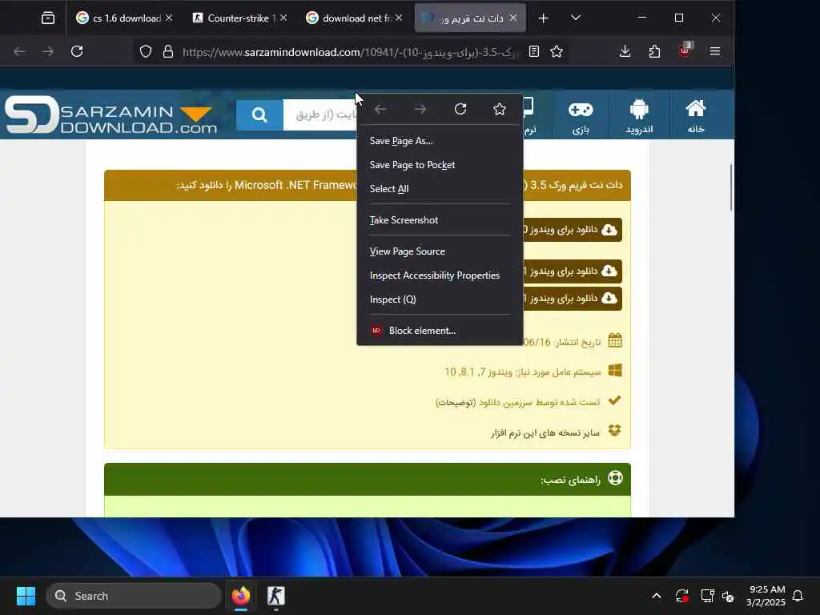
Task: Click the forward arrow in context menu
Action: click(420, 109)
